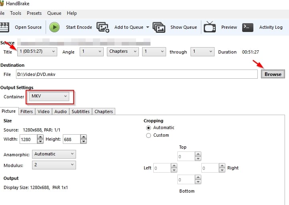
Task: Open the Anamorphic dropdown set to Automatic
Action: (x=54, y=154)
